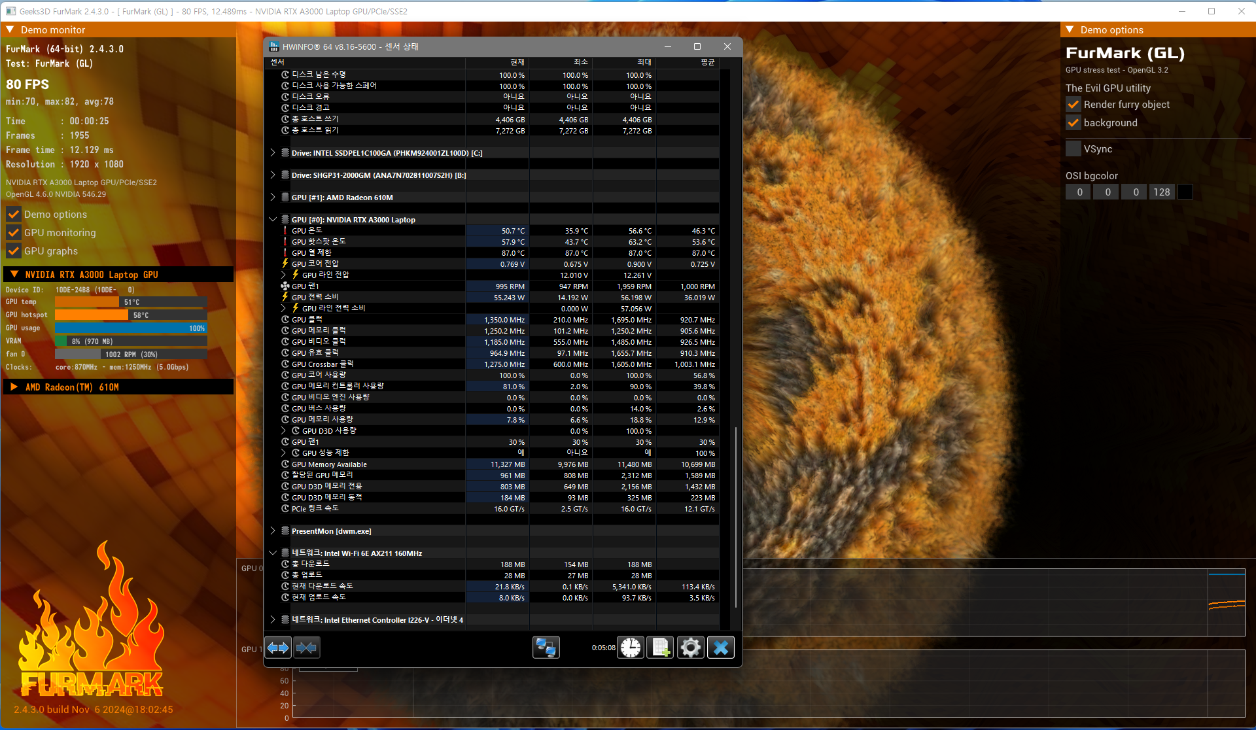The image size is (1256, 730).
Task: Click the GPU usage 100% bar
Action: pos(131,328)
